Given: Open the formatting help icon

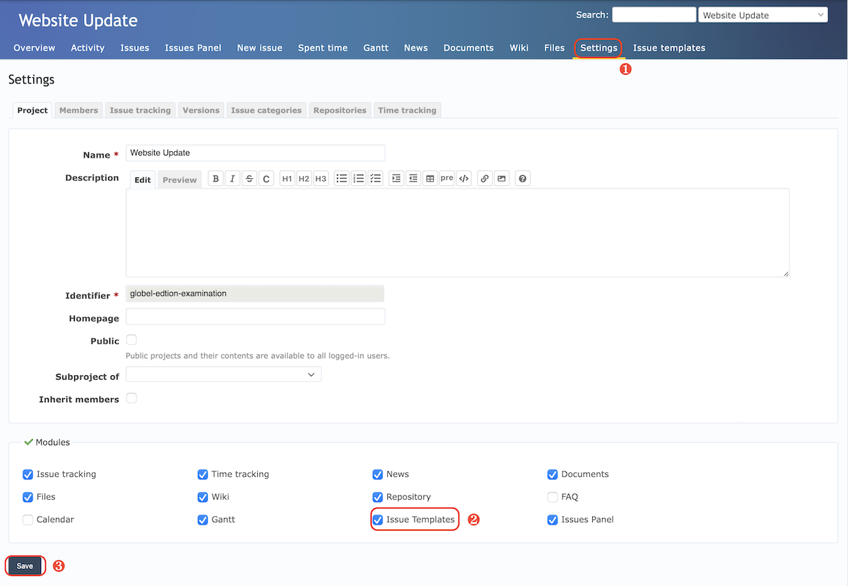Looking at the screenshot, I should coord(522,178).
